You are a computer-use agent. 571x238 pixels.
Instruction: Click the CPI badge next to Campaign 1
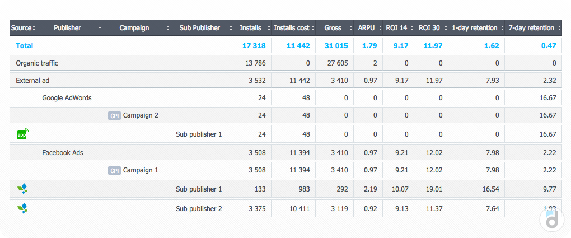(x=115, y=171)
